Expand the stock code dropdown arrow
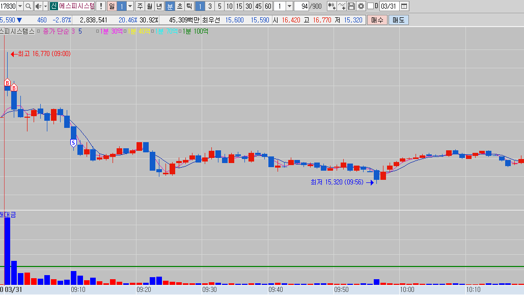This screenshot has height=295, width=524. (x=20, y=6)
